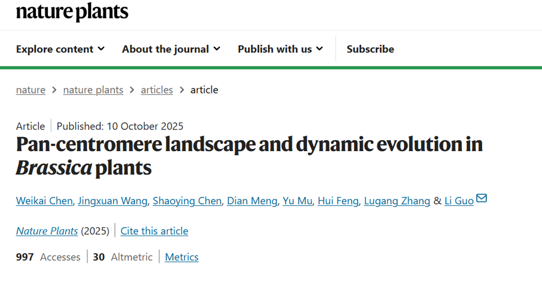Screen dimensions: 542x284
Task: Click the Li Guo author link
Action: pos(459,201)
